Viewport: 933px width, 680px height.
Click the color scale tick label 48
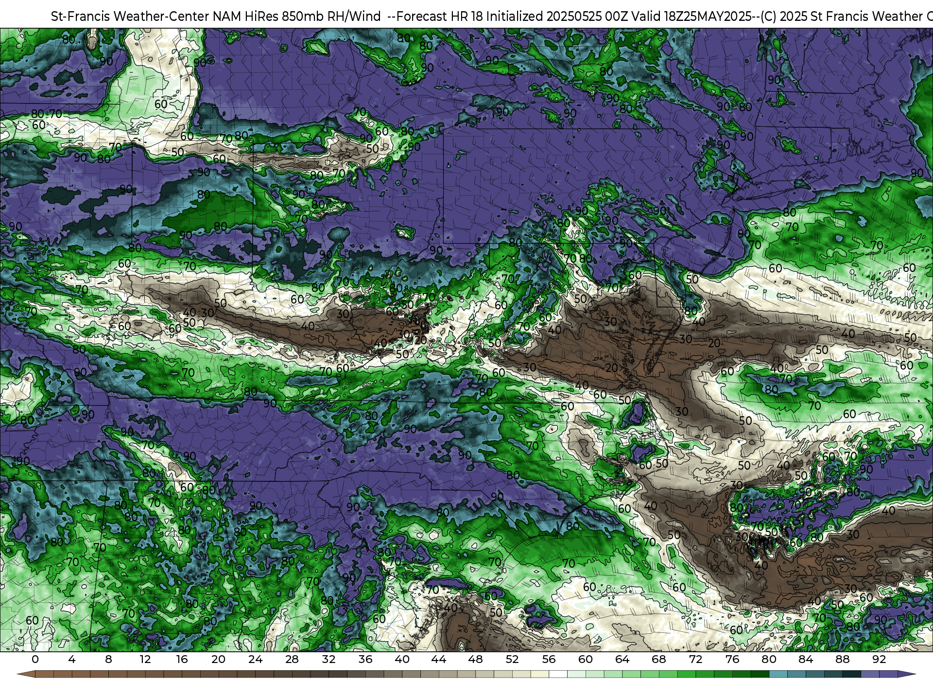475,659
